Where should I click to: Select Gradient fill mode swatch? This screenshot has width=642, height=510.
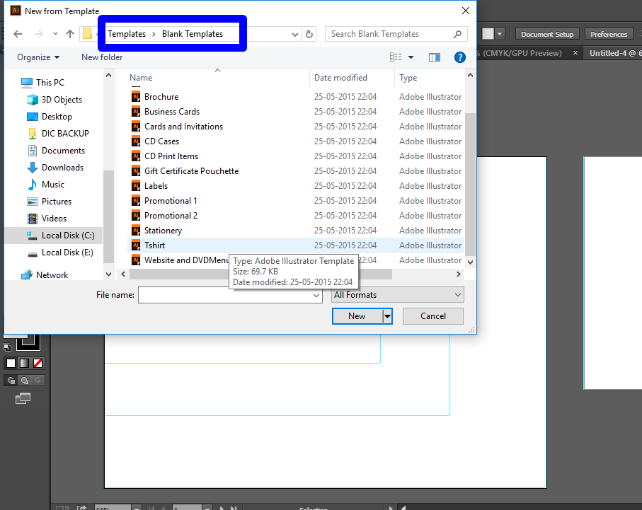(x=25, y=364)
